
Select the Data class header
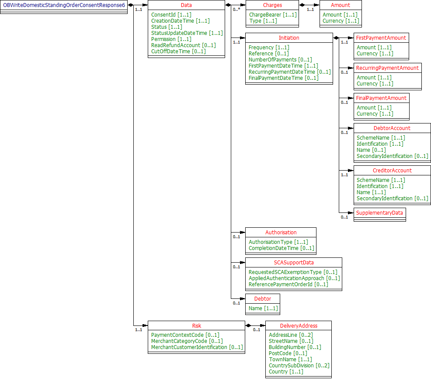(186, 5)
